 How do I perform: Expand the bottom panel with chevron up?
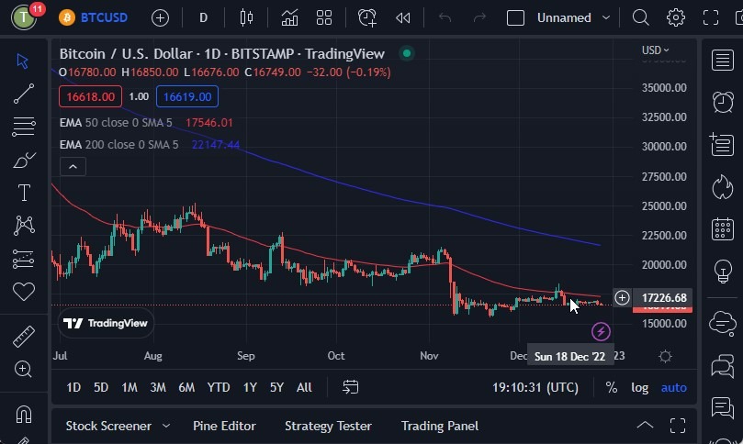coord(645,425)
